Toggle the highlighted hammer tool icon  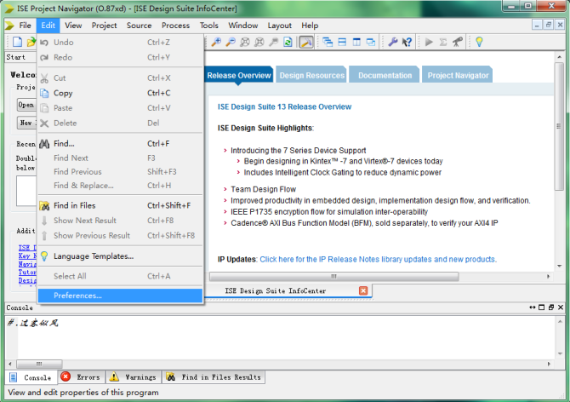coord(306,42)
